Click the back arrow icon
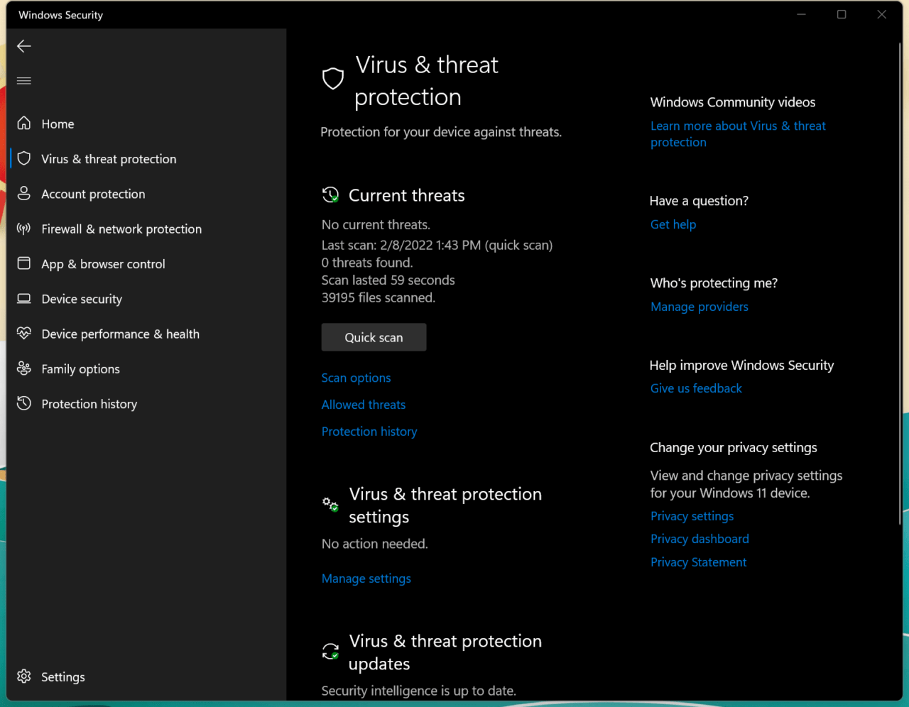Screen dimensions: 909x707 (24, 46)
